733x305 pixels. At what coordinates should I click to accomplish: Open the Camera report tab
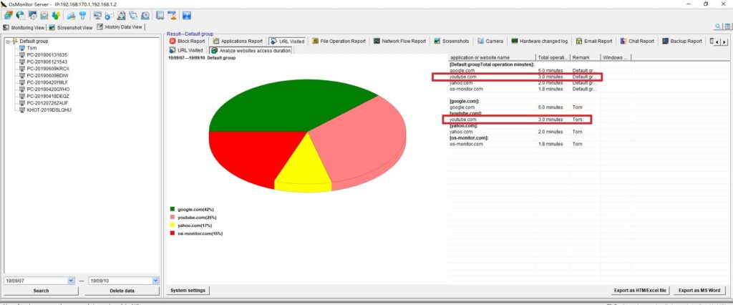(x=490, y=41)
